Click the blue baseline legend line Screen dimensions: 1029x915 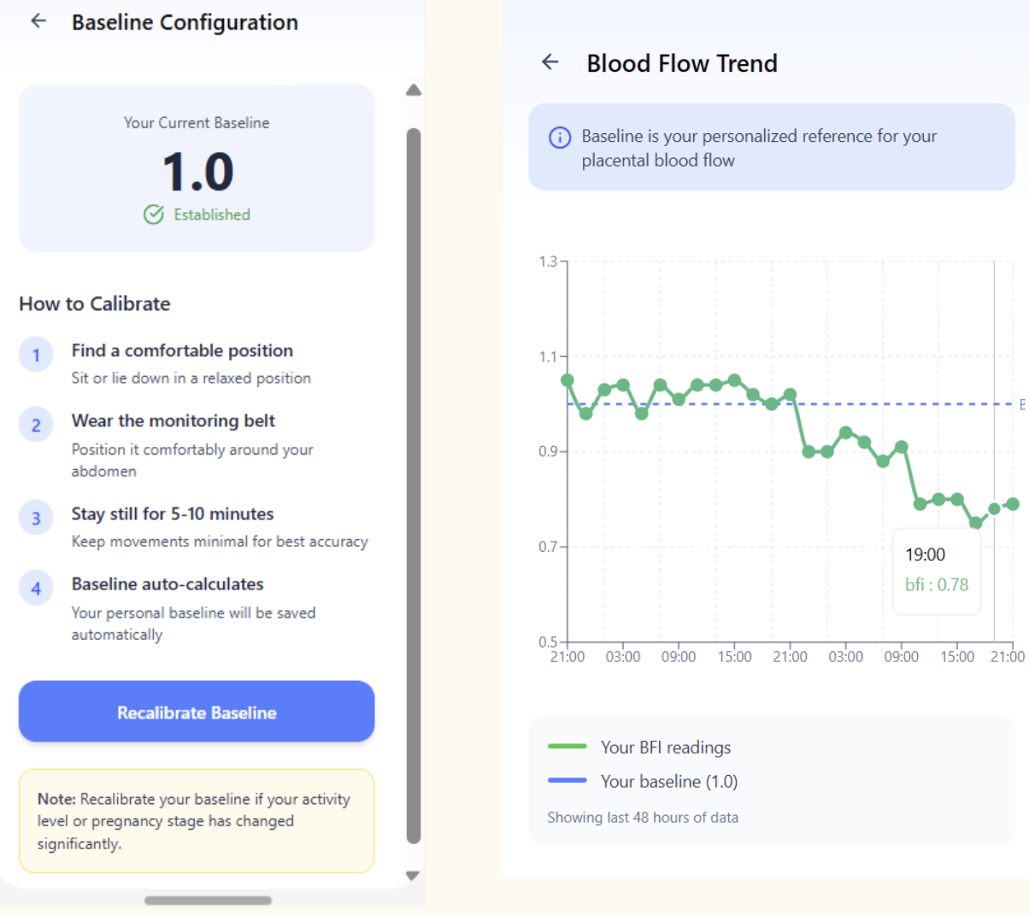click(567, 780)
